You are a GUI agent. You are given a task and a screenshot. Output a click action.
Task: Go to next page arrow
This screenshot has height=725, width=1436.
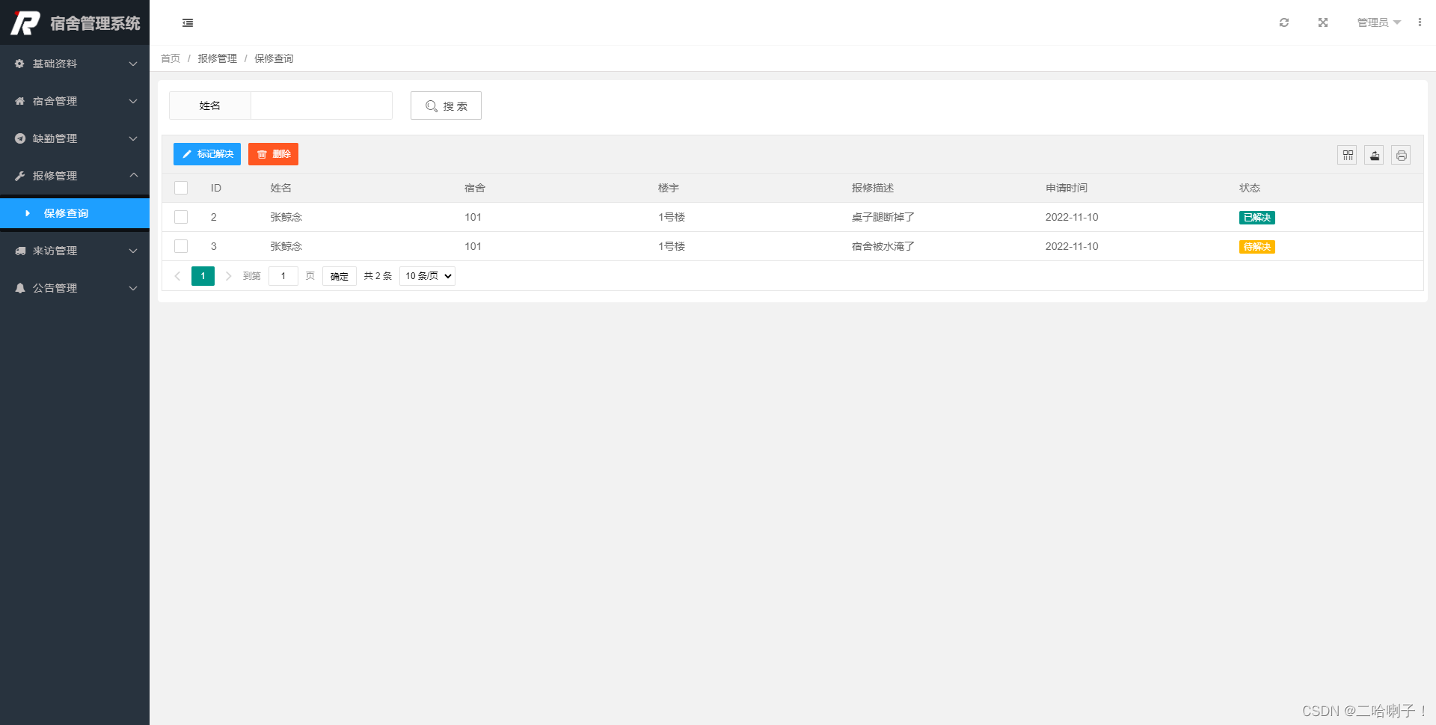coord(228,276)
